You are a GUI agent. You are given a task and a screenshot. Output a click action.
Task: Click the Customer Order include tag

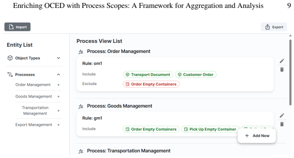point(196,75)
